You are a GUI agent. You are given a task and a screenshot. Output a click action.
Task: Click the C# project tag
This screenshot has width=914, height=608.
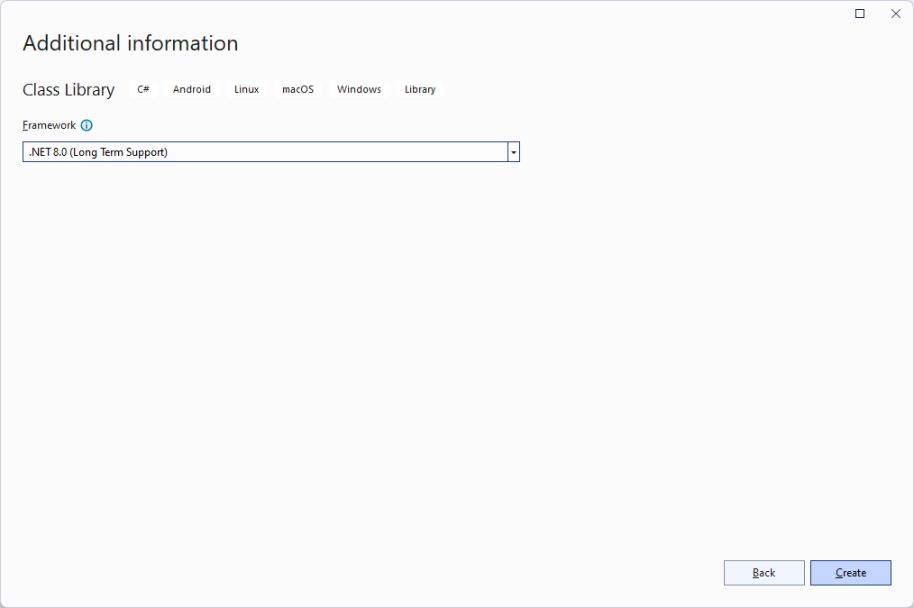pos(142,88)
